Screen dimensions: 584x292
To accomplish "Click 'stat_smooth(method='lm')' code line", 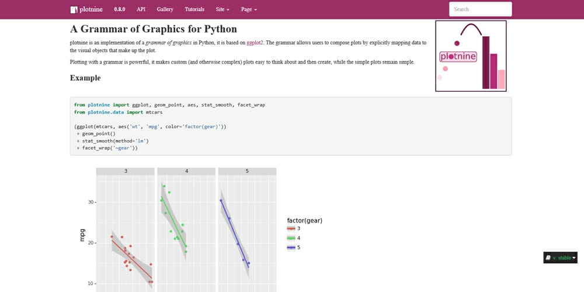I will [113, 141].
